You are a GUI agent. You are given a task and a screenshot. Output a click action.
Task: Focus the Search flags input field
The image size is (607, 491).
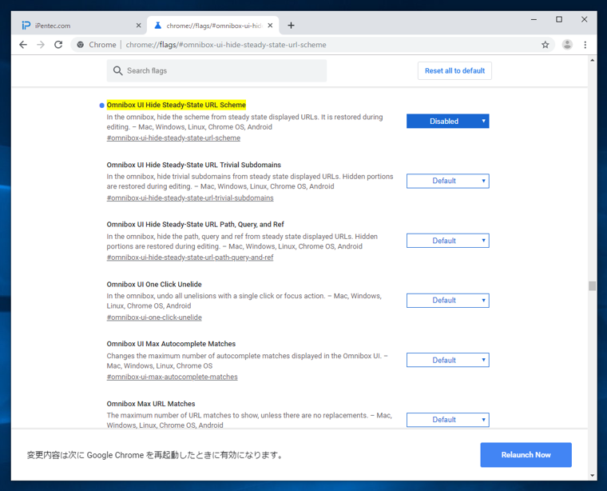(x=216, y=70)
